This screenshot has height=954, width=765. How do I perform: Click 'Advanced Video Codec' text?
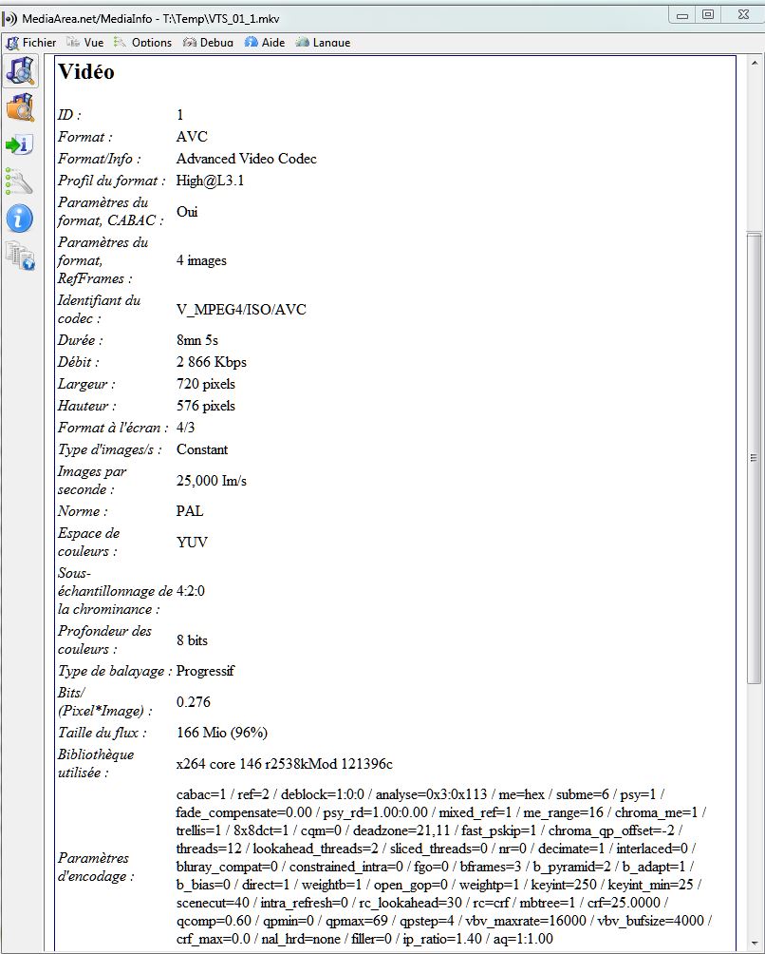tap(247, 158)
